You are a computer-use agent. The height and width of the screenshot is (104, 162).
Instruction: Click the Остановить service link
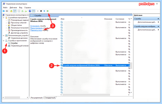click(x=35, y=26)
